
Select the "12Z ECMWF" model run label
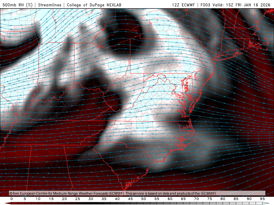coord(183,5)
